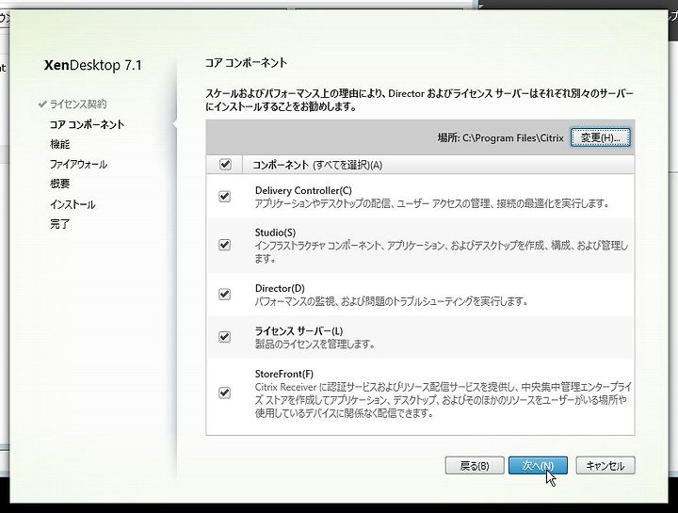Select the ファイアウォール step in sidebar

pos(78,164)
